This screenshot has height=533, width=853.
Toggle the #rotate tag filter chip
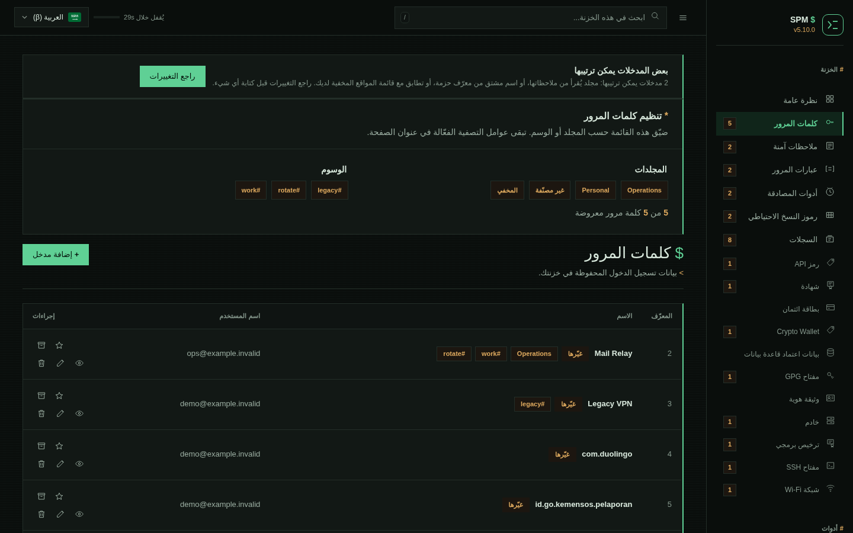[x=288, y=190]
